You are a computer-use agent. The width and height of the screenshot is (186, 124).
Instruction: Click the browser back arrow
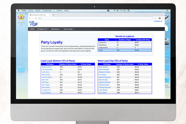click(30, 18)
